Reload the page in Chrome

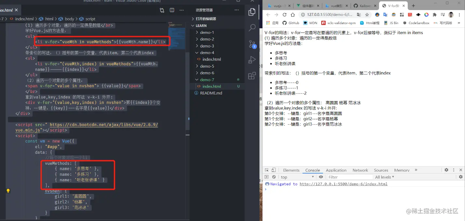[x=284, y=15]
